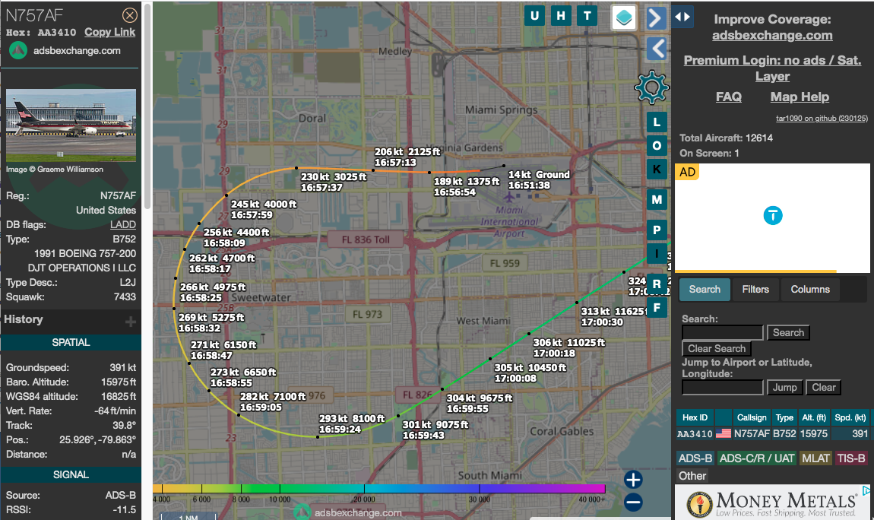
Task: Sort table by Alt. (ft) column
Action: 814,417
